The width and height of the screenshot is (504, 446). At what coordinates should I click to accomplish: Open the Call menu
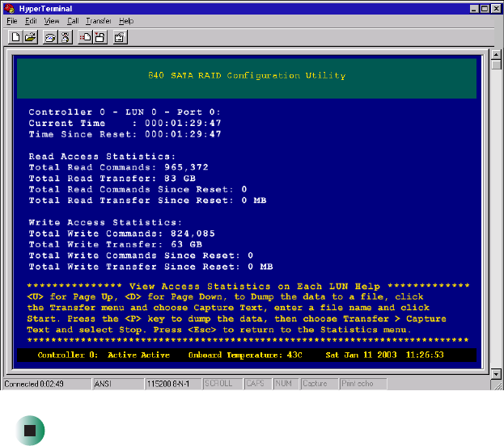pos(73,21)
